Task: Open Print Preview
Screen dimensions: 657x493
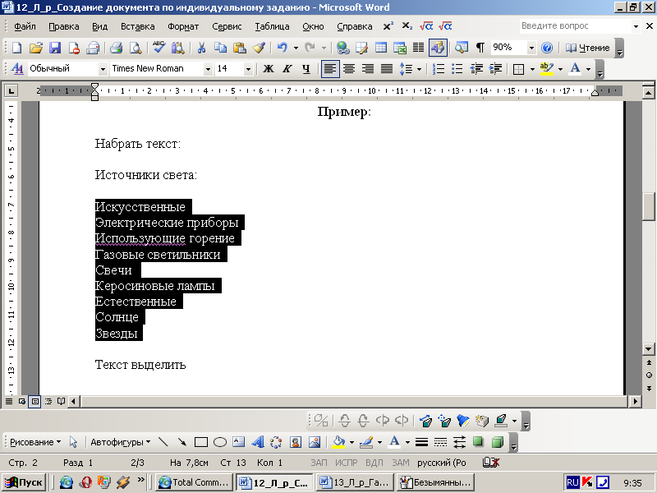Action: tap(136, 48)
